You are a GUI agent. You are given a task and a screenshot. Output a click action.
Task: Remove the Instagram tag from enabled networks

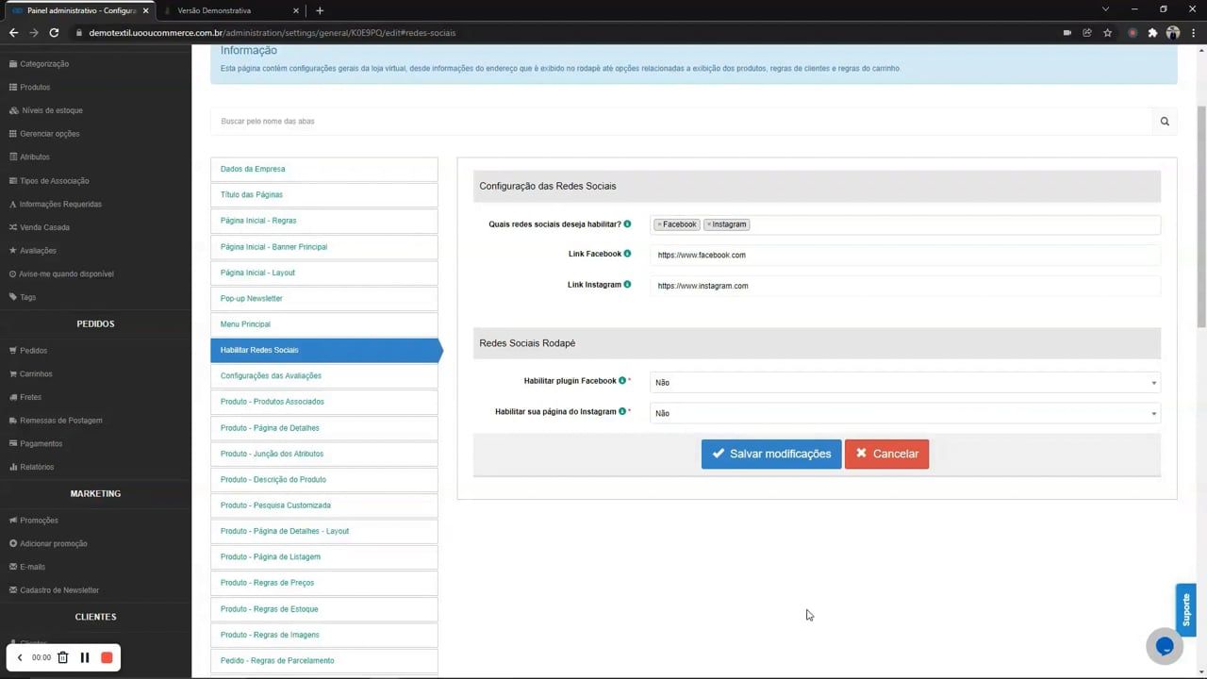coord(709,224)
